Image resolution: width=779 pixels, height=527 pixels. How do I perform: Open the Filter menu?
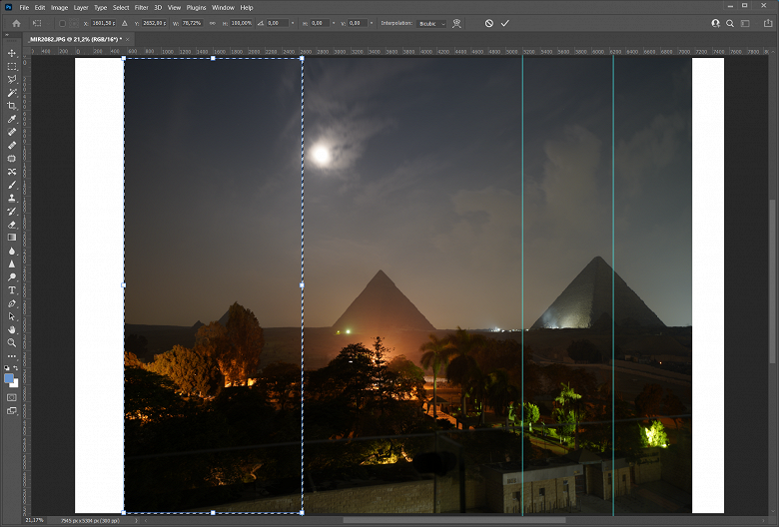[x=141, y=7]
